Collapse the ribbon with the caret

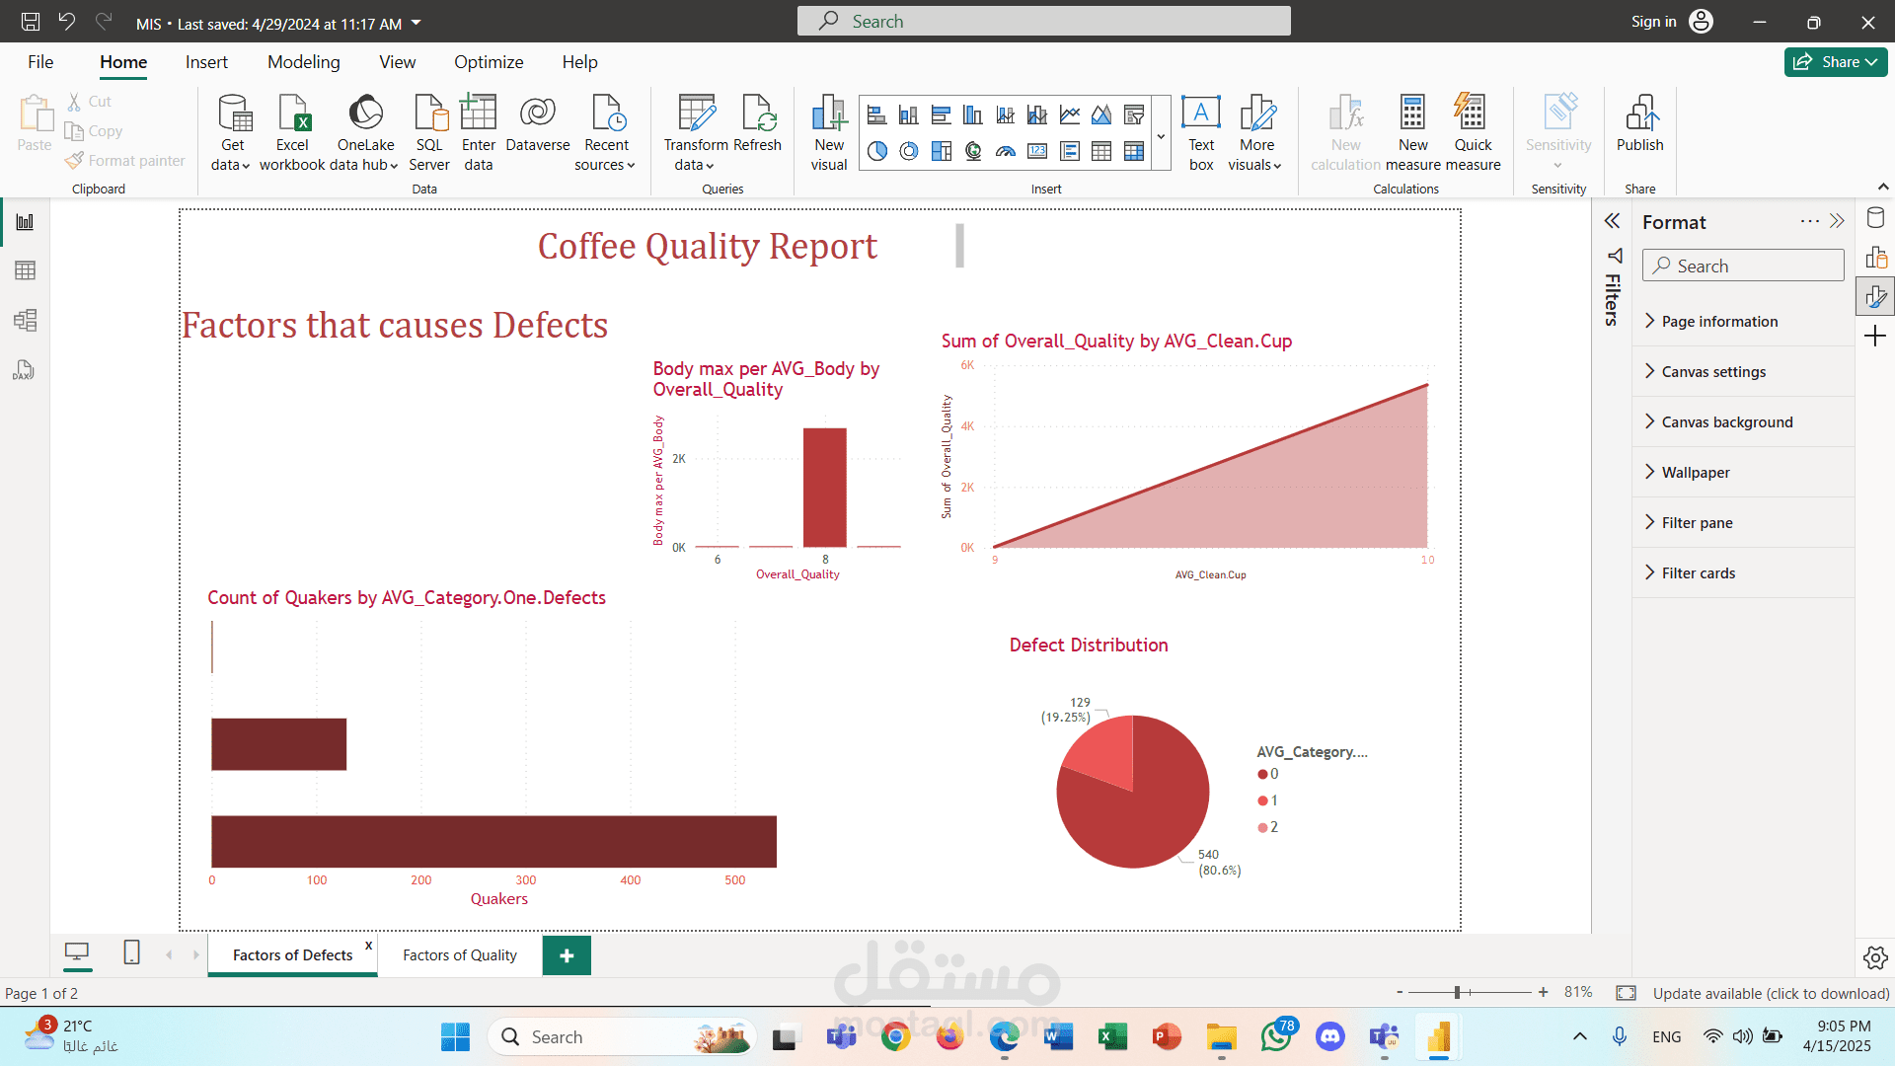[x=1883, y=187]
